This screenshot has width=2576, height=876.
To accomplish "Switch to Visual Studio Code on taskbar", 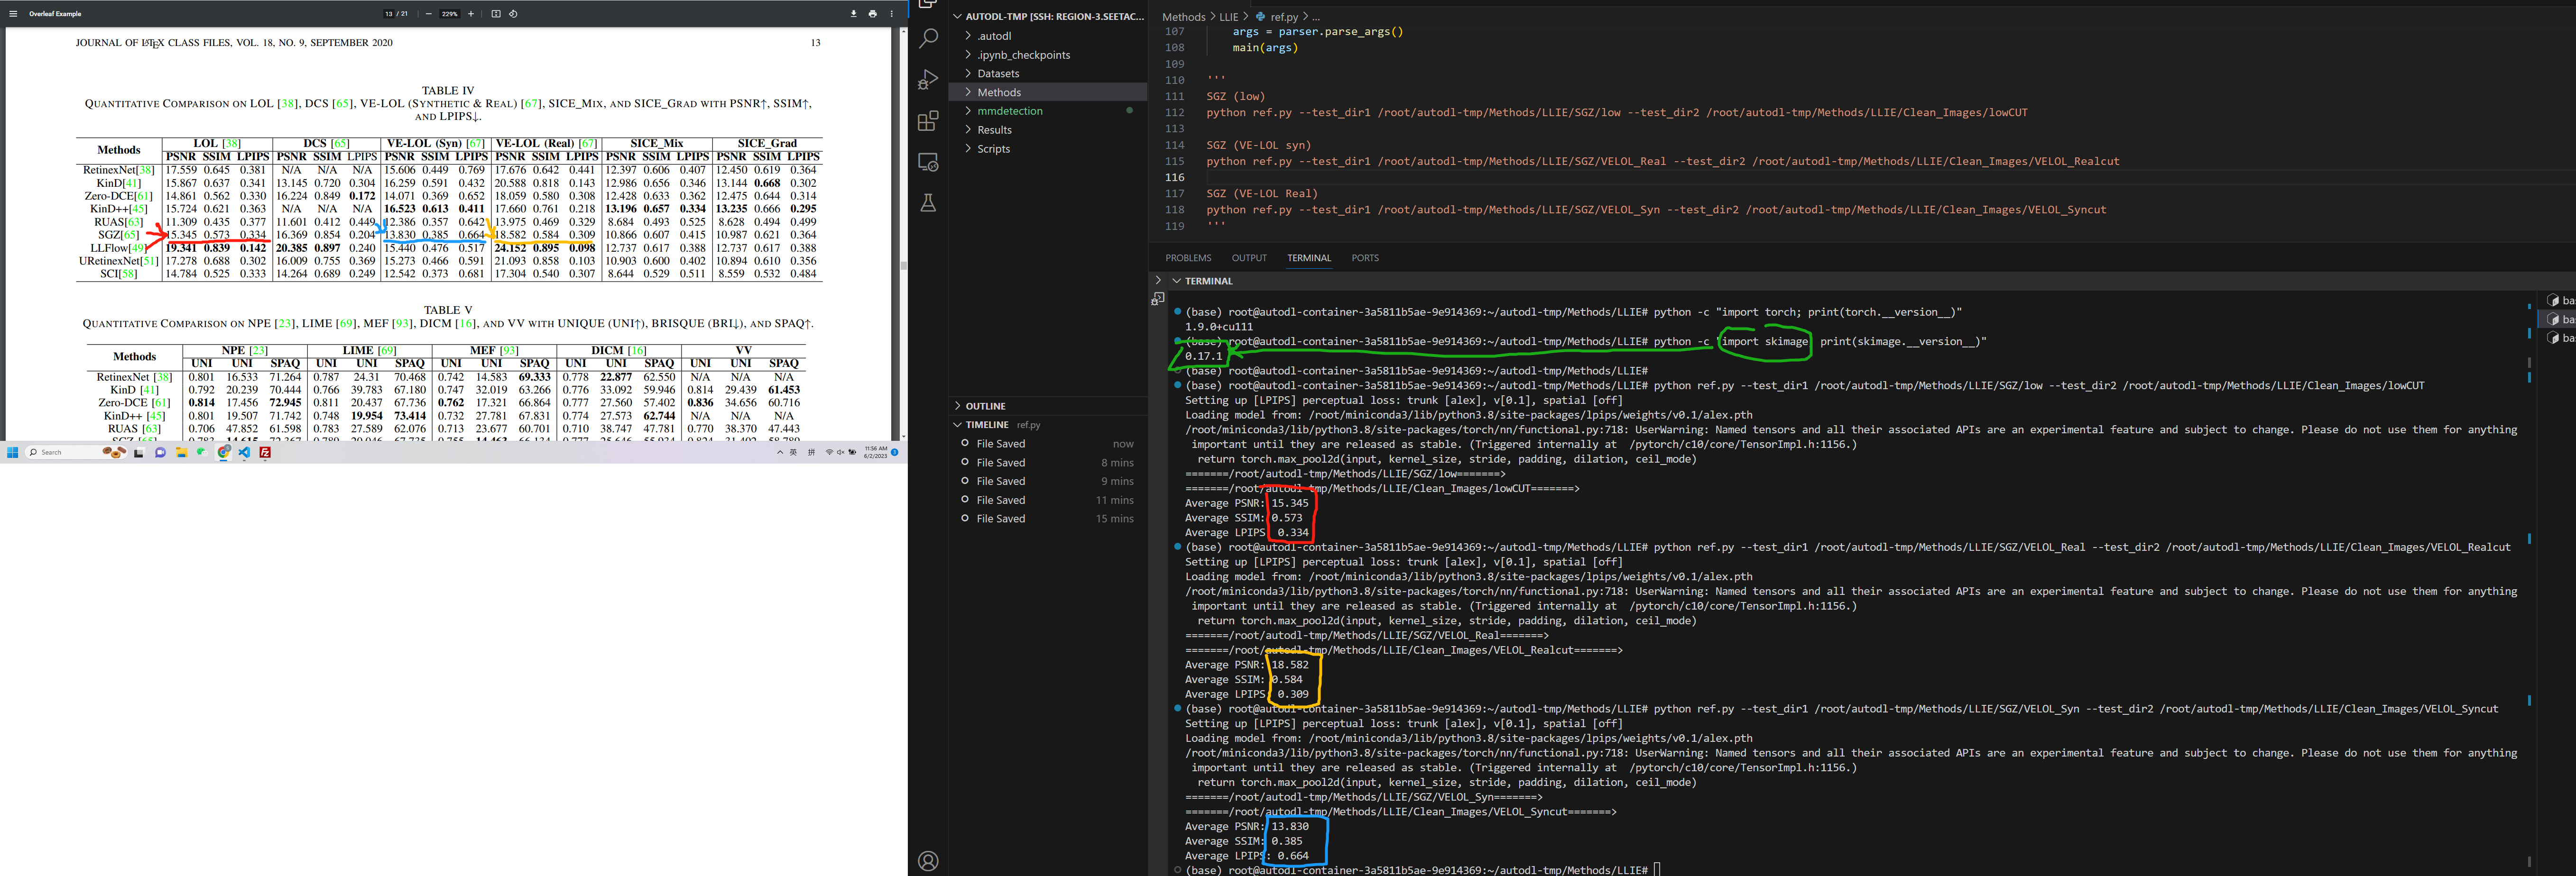I will 244,453.
